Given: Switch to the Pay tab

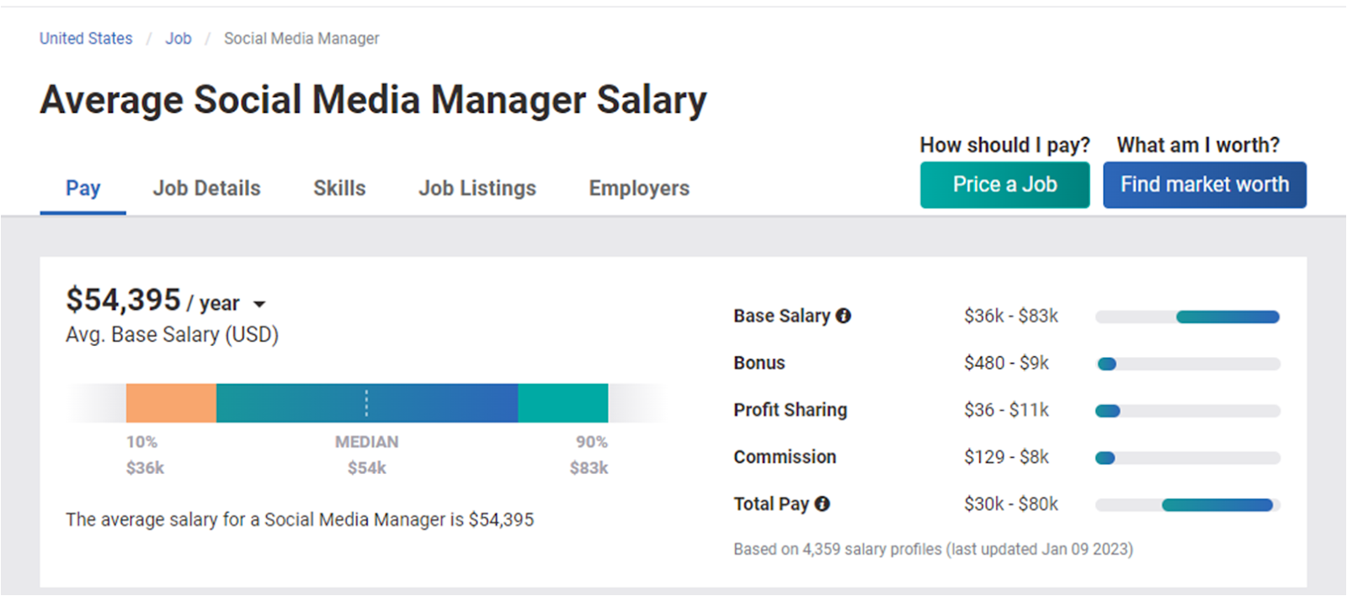Looking at the screenshot, I should (83, 188).
